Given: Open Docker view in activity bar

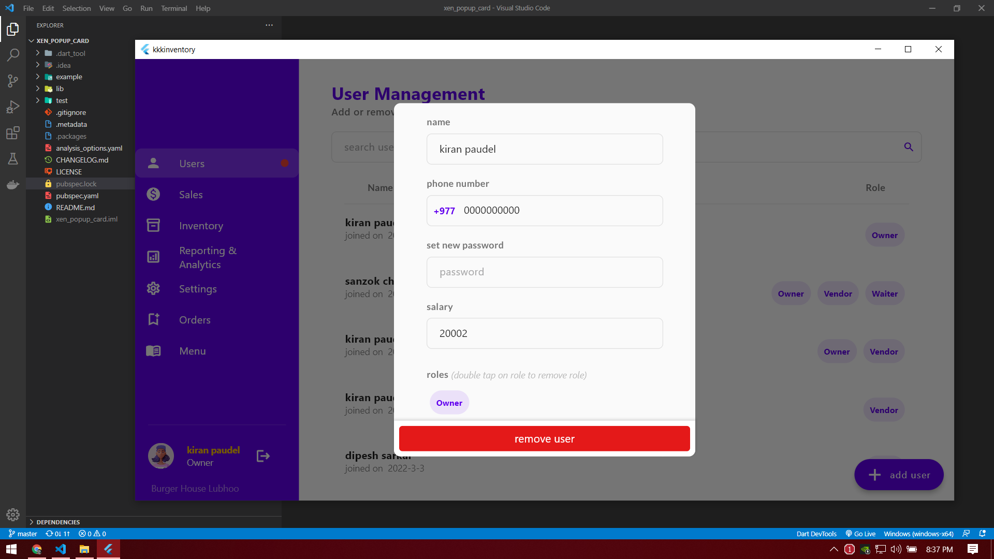Looking at the screenshot, I should click(x=13, y=185).
